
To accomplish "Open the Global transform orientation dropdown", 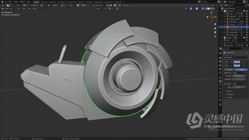I will point(98,9).
